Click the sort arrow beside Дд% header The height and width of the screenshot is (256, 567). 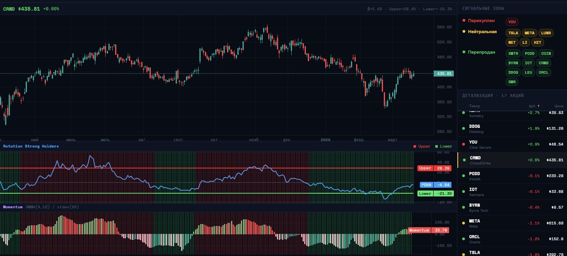click(x=539, y=106)
